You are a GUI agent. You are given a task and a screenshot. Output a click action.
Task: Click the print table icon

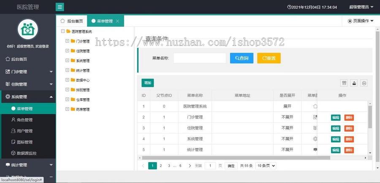click(364, 83)
